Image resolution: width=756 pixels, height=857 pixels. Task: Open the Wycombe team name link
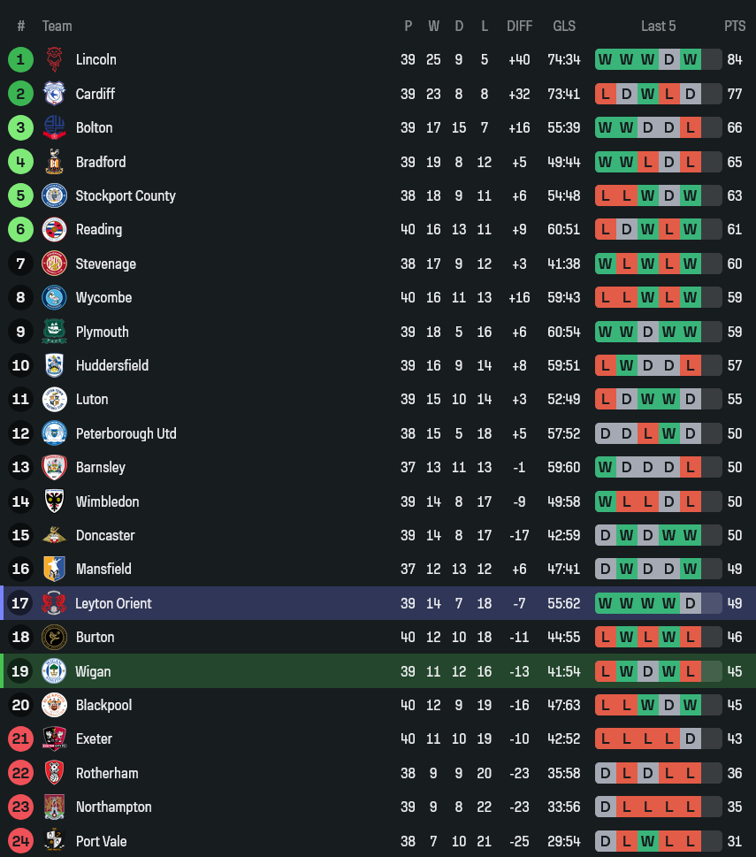click(103, 297)
